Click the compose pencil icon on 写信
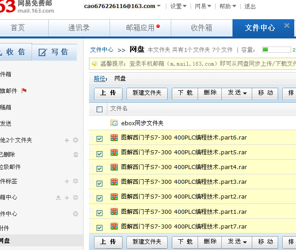 tap(42, 52)
